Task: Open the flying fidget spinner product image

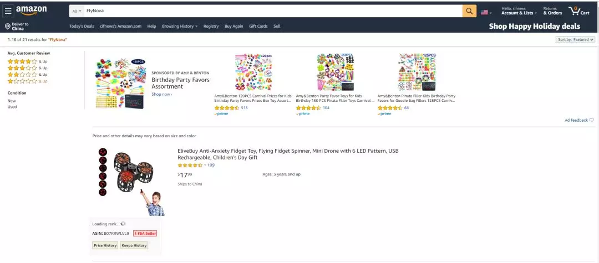Action: pyautogui.click(x=131, y=181)
